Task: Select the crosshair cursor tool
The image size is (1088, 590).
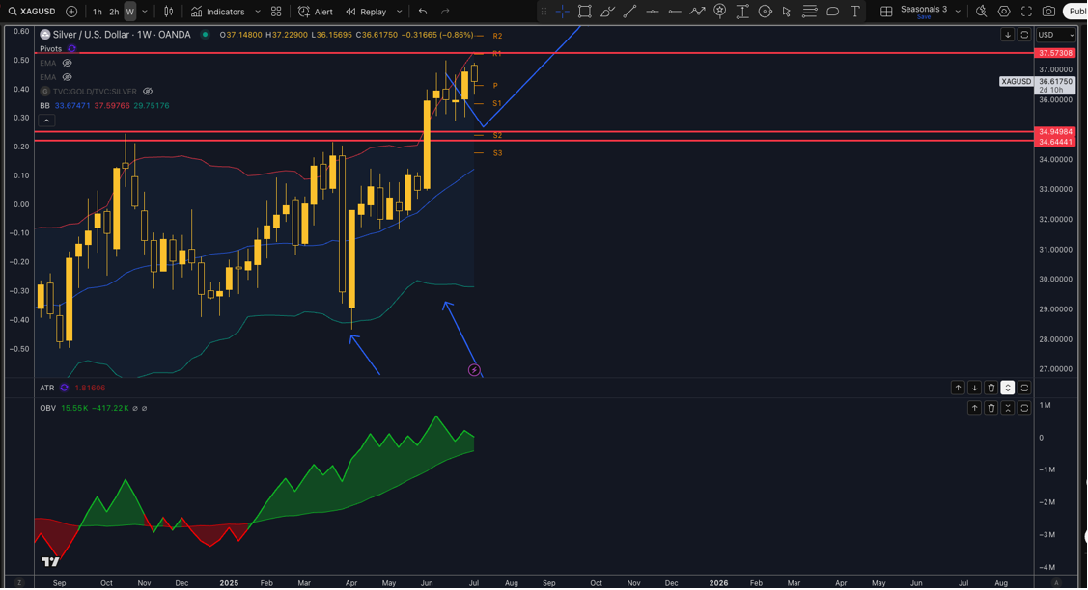Action: point(563,12)
